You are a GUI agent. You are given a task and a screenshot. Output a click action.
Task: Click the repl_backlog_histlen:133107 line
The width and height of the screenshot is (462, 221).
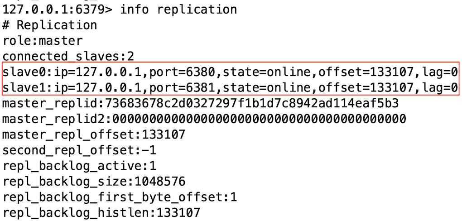(x=101, y=213)
